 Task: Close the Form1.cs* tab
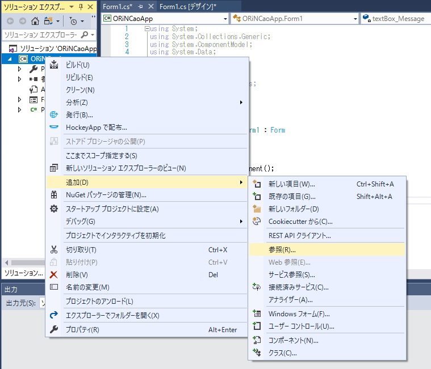pyautogui.click(x=151, y=6)
